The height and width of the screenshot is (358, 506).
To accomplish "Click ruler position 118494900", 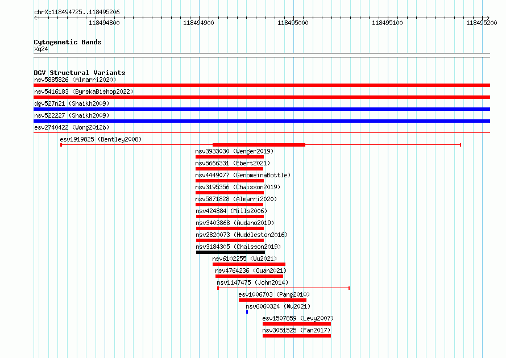I will pyautogui.click(x=198, y=23).
